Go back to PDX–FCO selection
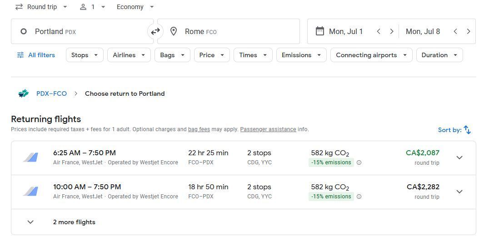Screen dimensions: 484x241 pos(51,93)
